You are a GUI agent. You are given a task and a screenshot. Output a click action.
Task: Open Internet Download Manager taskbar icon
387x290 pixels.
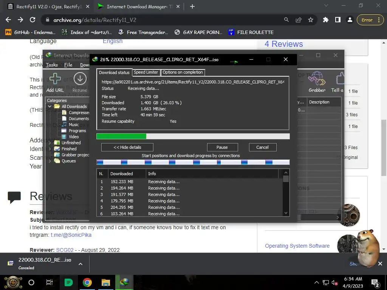(x=124, y=282)
